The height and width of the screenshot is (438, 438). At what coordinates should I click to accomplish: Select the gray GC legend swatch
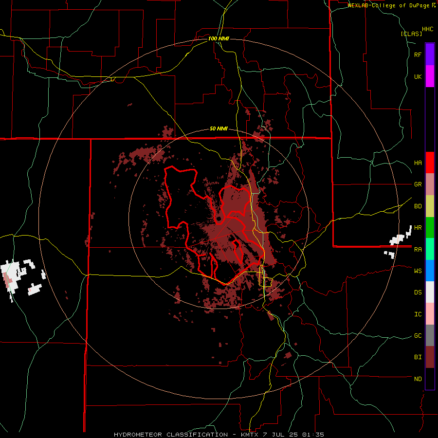(430, 335)
